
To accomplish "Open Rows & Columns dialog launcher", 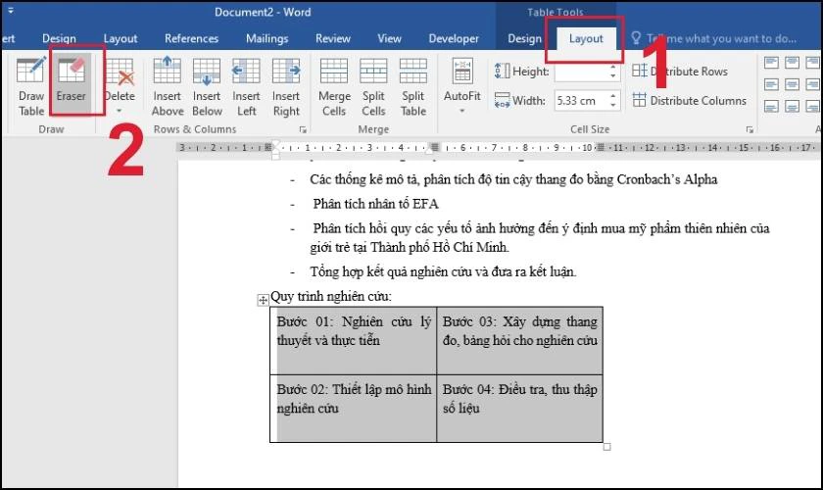I will [303, 129].
